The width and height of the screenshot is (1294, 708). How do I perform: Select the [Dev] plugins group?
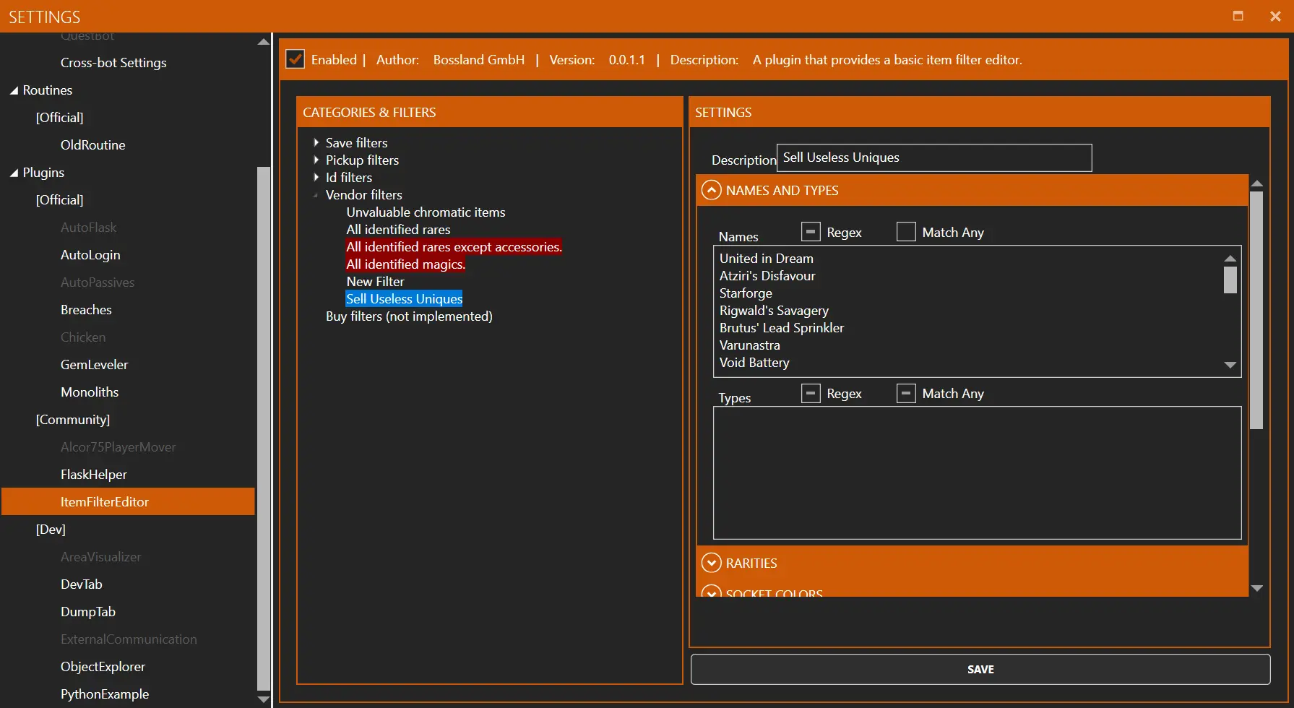pyautogui.click(x=51, y=530)
